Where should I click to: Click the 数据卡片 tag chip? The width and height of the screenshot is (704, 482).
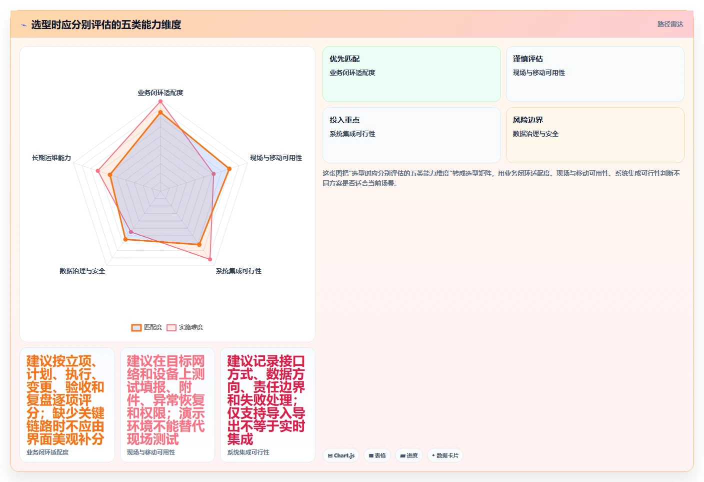(x=445, y=455)
